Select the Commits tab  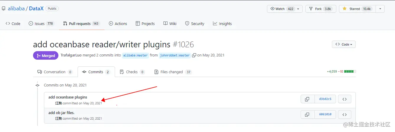coord(96,72)
